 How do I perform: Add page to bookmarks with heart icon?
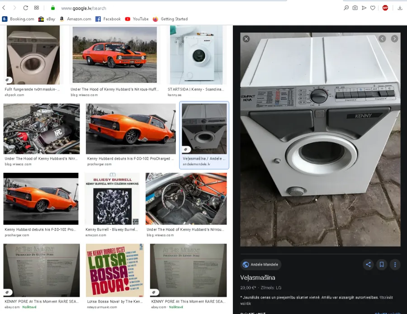pyautogui.click(x=373, y=8)
